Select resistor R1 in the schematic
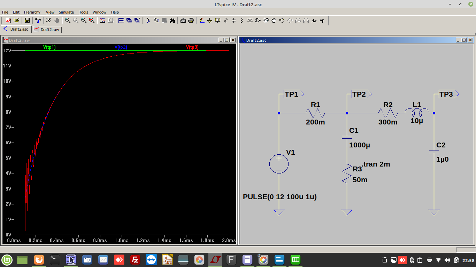The width and height of the screenshot is (476, 267). tap(315, 113)
